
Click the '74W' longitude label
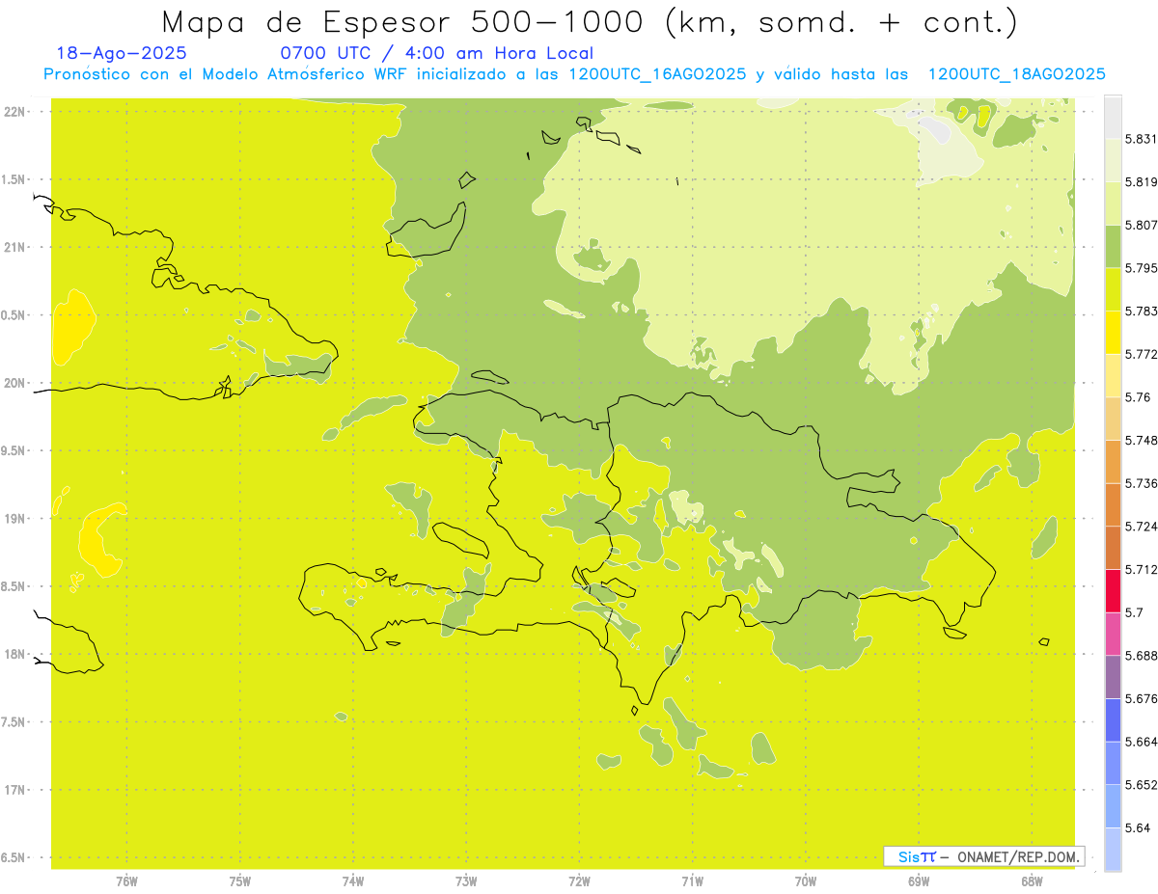pos(352,880)
